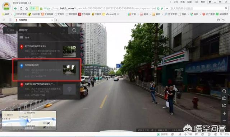Zoom in with the street view plus icon
This screenshot has width=230, height=137.
pyautogui.click(x=224, y=113)
